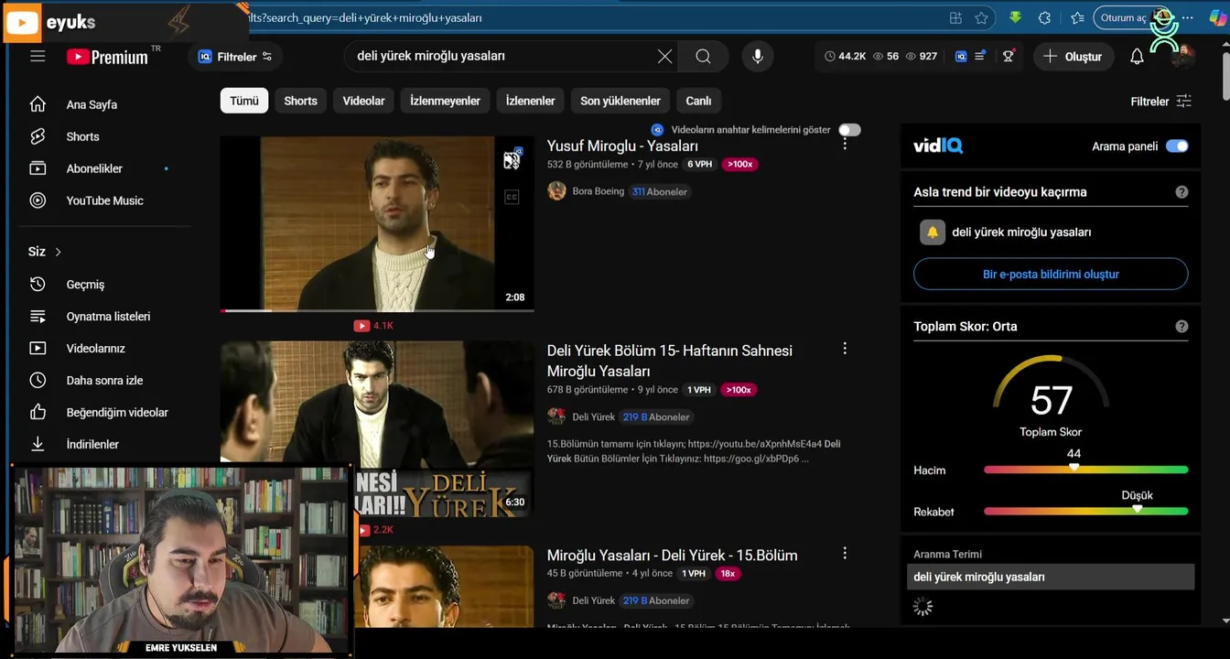This screenshot has height=659, width=1230.
Task: Open Daha sonra izle in sidebar
Action: 105,381
